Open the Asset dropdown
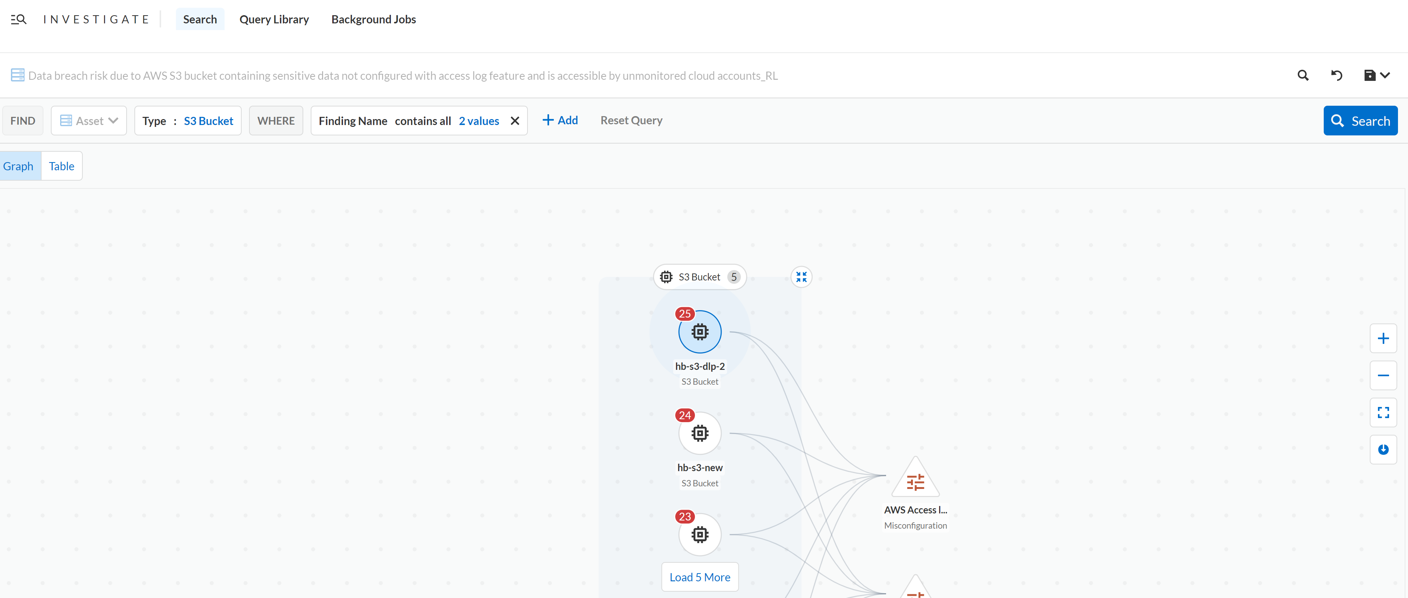The width and height of the screenshot is (1408, 598). pyautogui.click(x=89, y=121)
